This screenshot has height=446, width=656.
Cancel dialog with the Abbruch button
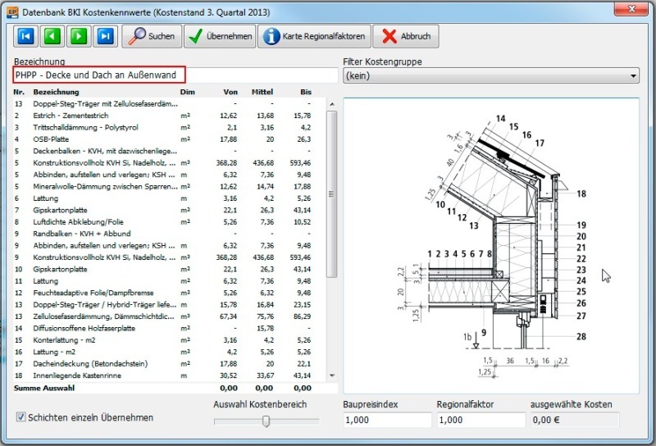click(408, 36)
